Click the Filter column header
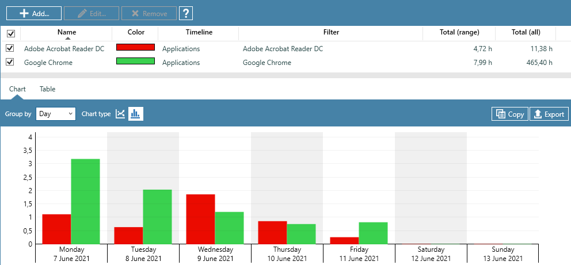The width and height of the screenshot is (571, 265). click(x=330, y=33)
